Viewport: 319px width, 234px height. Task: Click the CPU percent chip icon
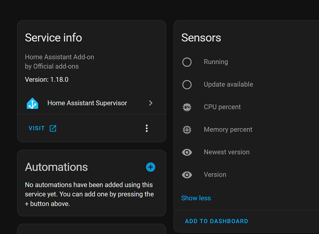click(x=187, y=107)
